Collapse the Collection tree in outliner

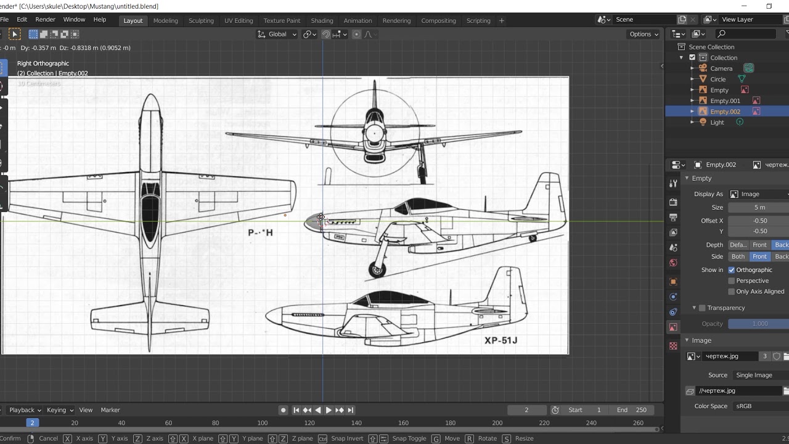[682, 57]
